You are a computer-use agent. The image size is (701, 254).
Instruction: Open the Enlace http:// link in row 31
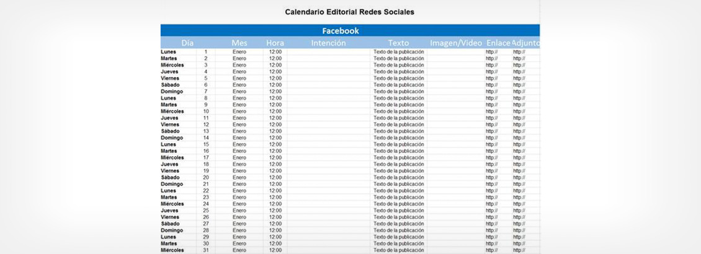point(492,250)
